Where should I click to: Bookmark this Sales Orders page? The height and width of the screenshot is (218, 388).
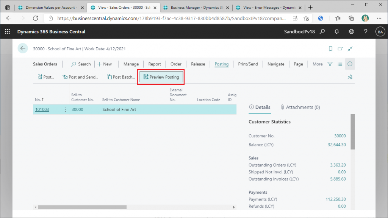click(330, 49)
